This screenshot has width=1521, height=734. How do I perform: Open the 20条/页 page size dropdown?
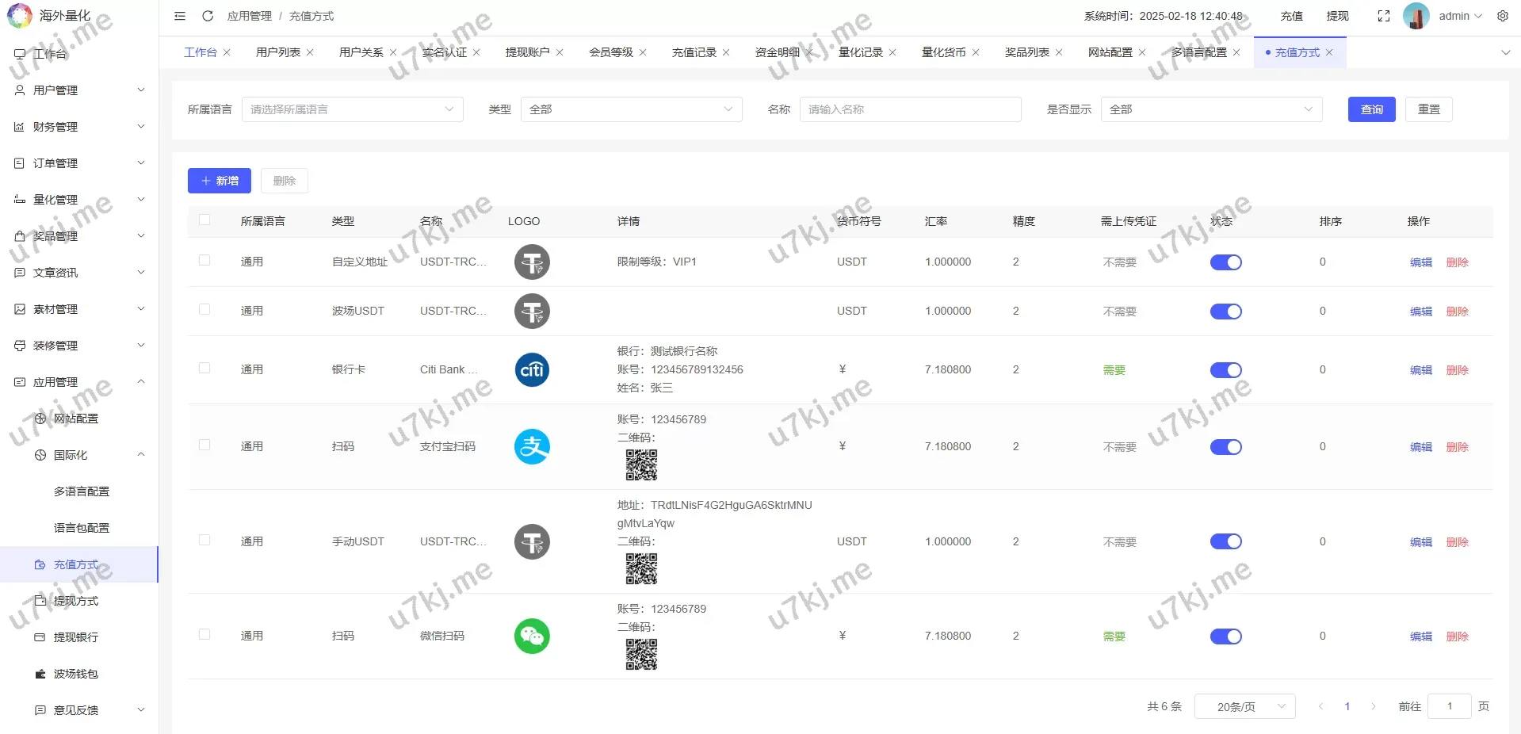(1244, 705)
